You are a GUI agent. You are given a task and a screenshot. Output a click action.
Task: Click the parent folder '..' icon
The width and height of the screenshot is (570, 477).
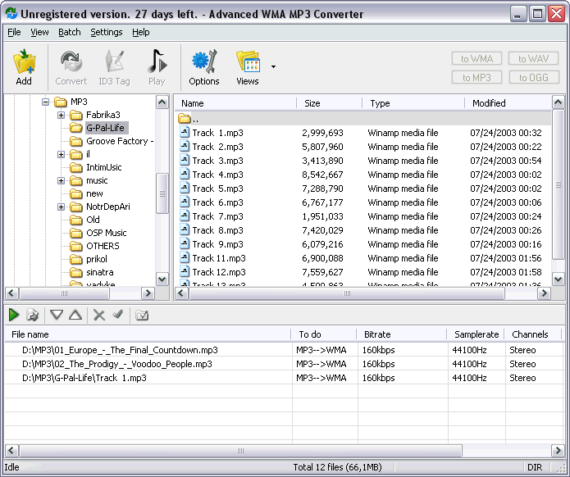click(x=185, y=119)
